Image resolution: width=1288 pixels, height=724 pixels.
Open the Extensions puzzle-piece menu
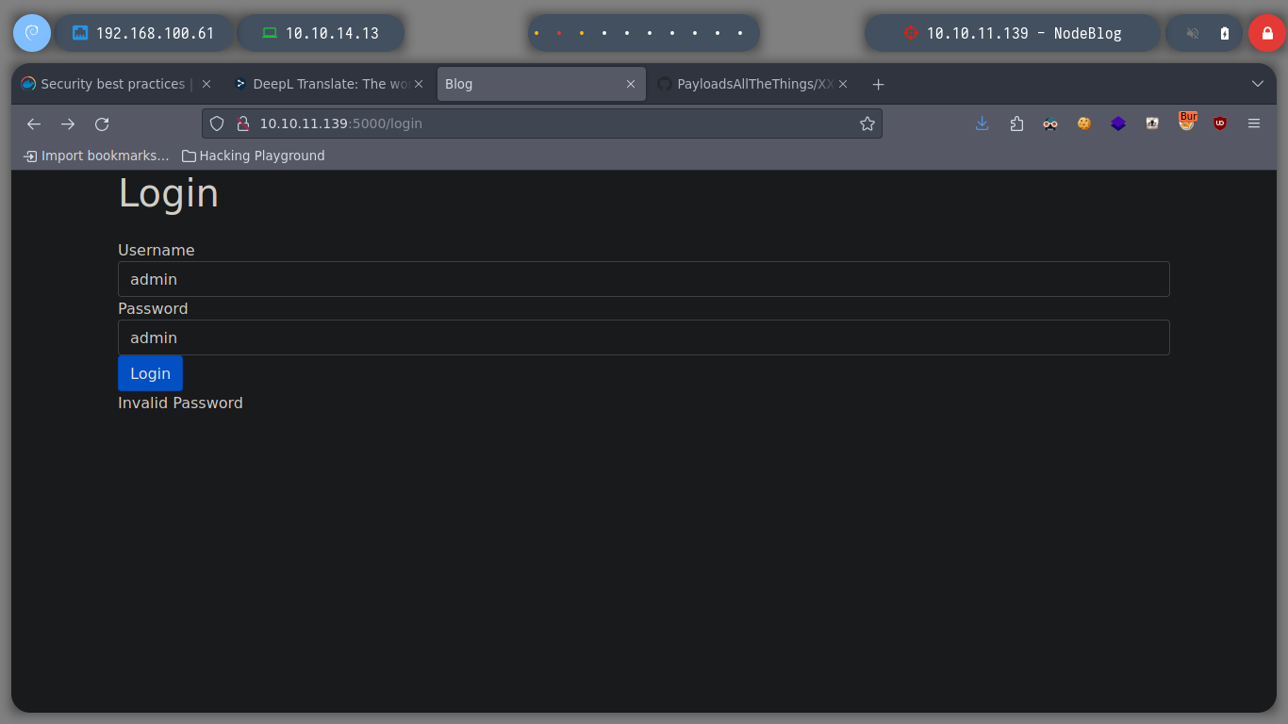click(x=1016, y=123)
